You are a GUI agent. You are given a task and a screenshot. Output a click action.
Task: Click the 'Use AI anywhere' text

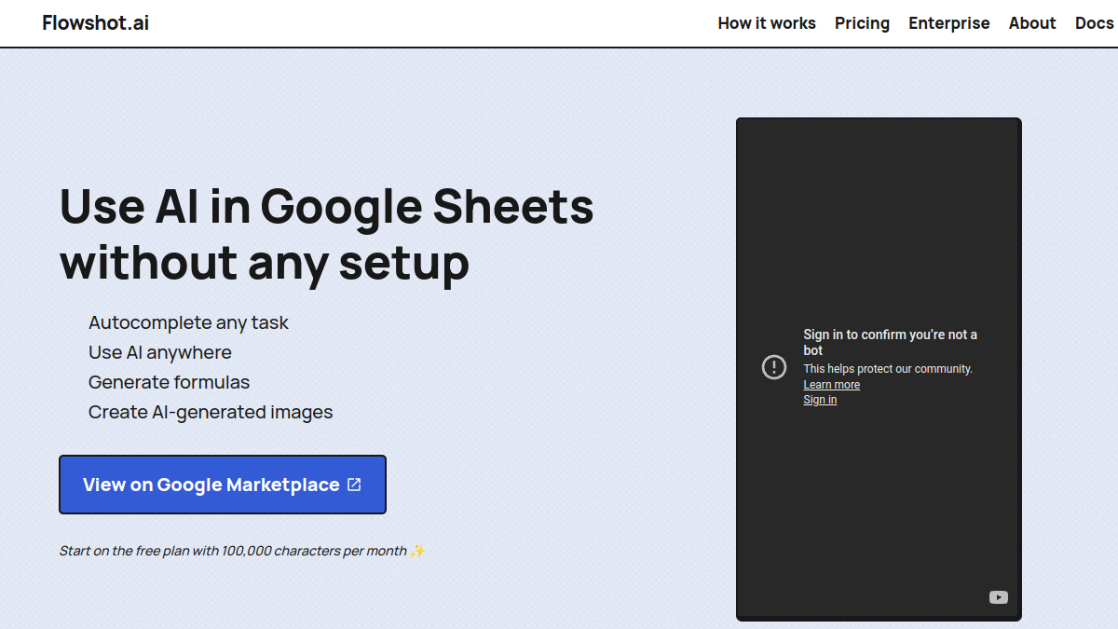pyautogui.click(x=160, y=352)
